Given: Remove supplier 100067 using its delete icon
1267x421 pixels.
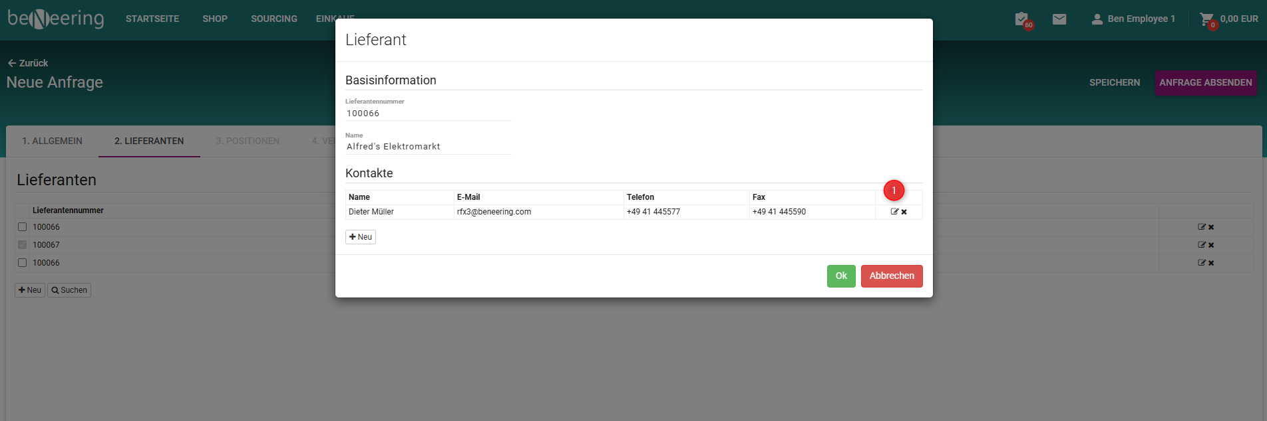Looking at the screenshot, I should click(1211, 245).
